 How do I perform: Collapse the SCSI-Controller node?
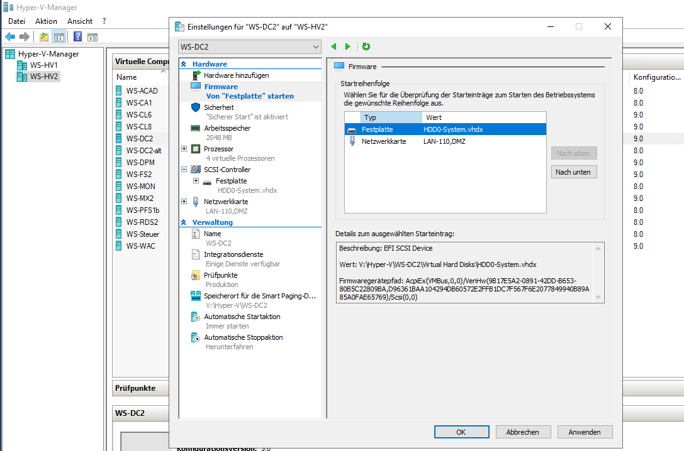[x=184, y=170]
